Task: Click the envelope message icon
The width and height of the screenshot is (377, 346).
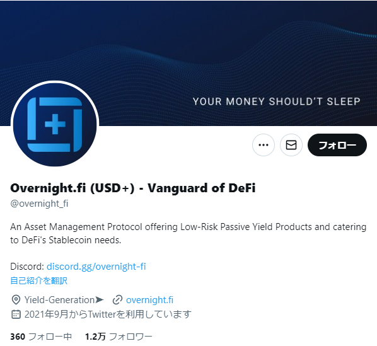Action: pyautogui.click(x=291, y=145)
